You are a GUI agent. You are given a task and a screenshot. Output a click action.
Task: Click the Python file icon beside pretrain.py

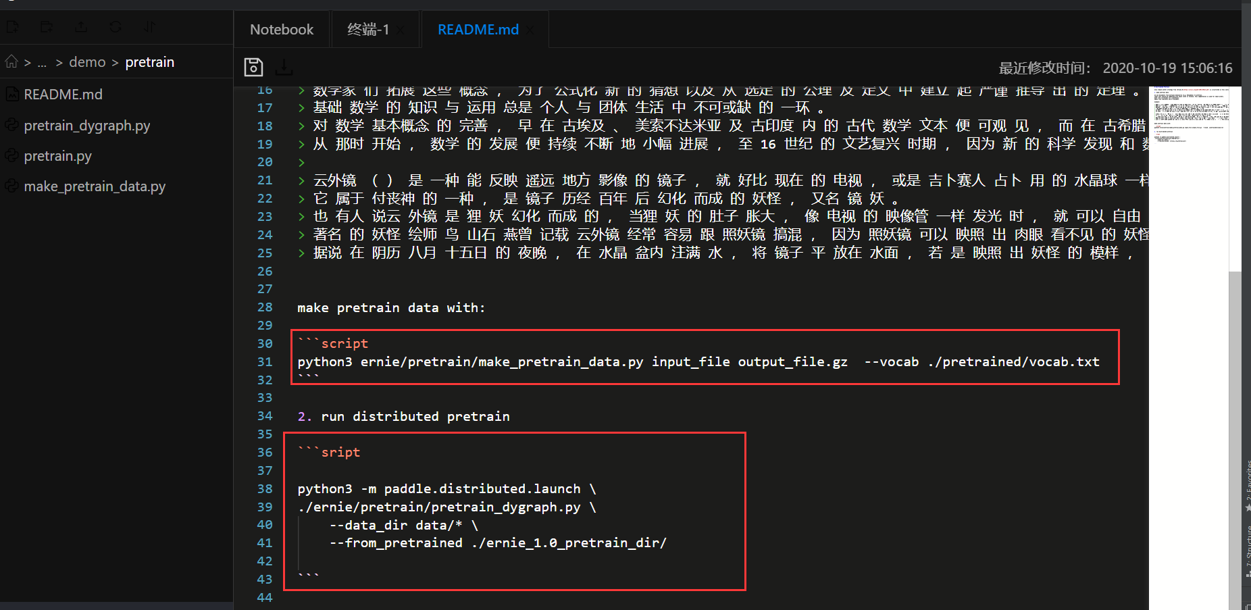[x=11, y=156]
